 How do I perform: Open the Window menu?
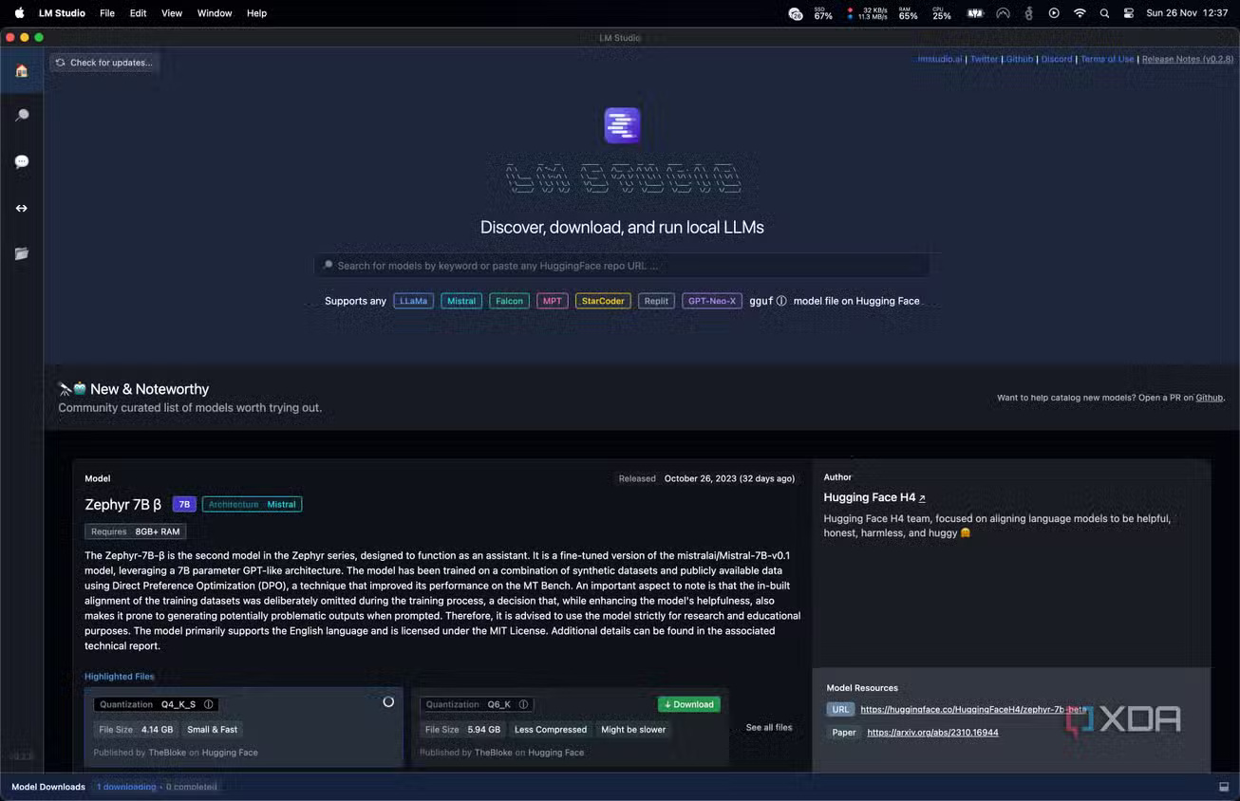(x=215, y=13)
